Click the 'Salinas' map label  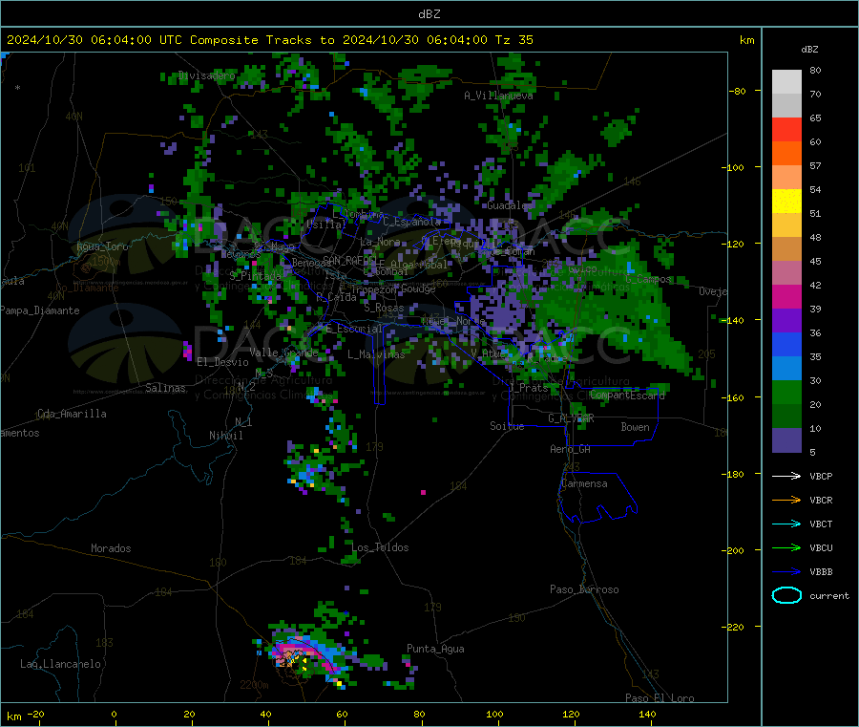coord(165,388)
